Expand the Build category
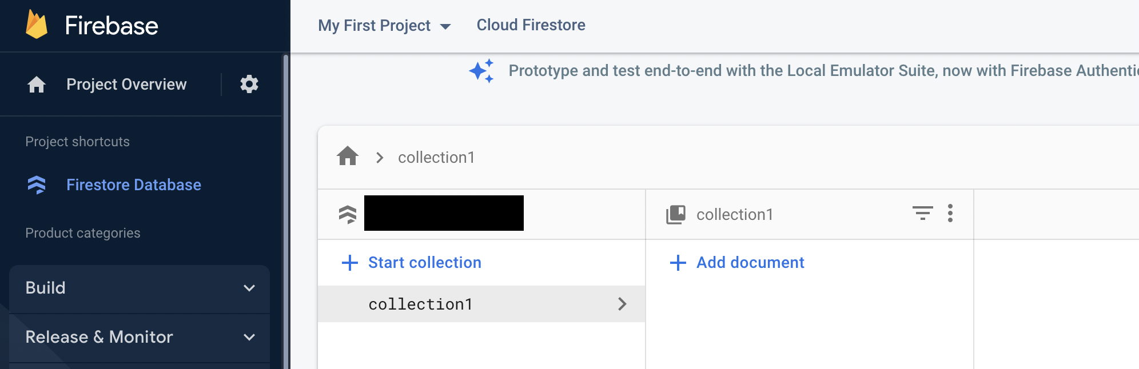The width and height of the screenshot is (1139, 369). click(x=140, y=288)
